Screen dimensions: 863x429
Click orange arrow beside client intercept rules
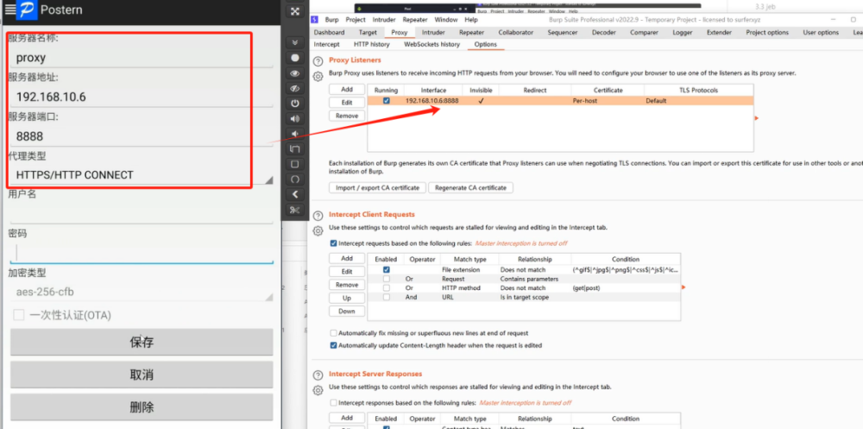(683, 287)
